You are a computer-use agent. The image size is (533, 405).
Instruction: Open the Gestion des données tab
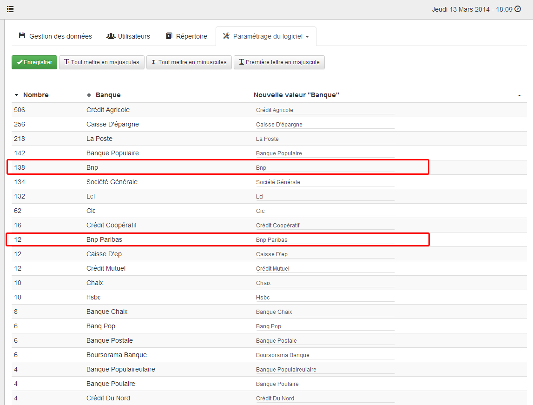coord(55,36)
